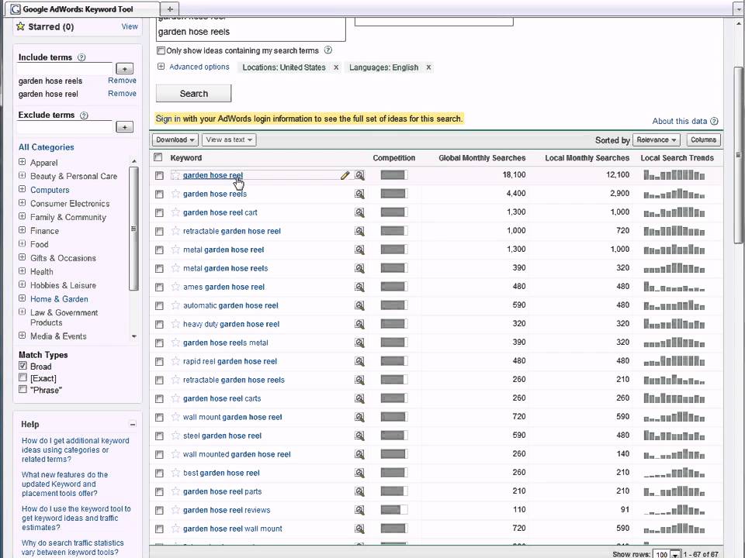
Task: Check the retractable garden hose reel checkbox
Action: [159, 231]
